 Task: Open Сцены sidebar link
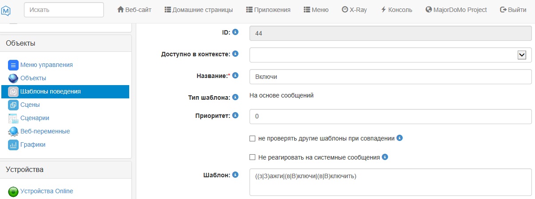(x=30, y=105)
